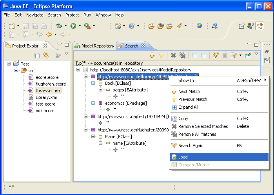Viewport: 274px width, 195px height.
Task: Click the Back navigation arrow
Action: pos(49,35)
